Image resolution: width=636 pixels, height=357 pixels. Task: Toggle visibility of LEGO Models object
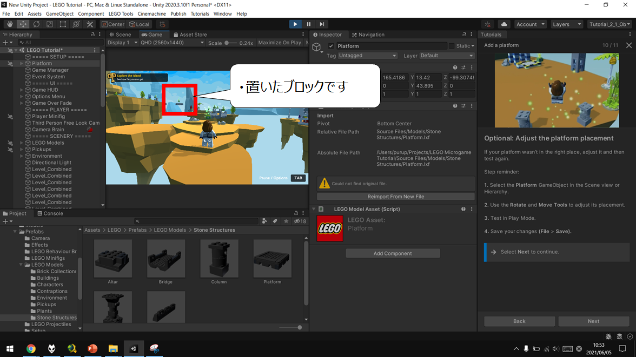[10, 143]
